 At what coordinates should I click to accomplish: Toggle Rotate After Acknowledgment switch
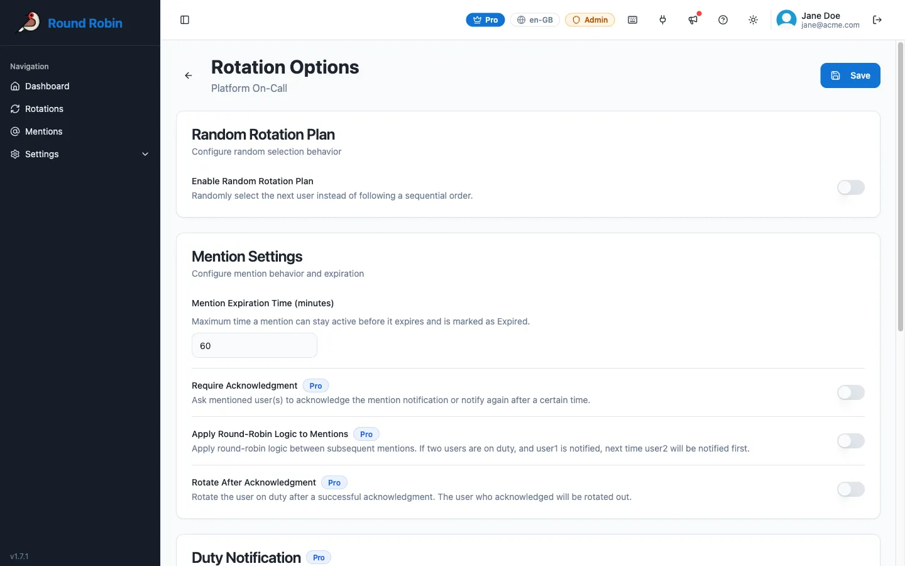tap(851, 489)
